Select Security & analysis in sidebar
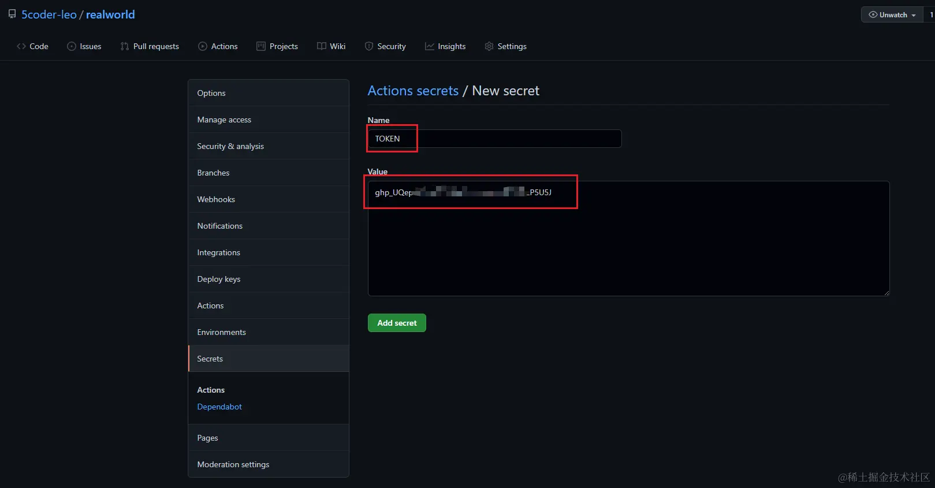Viewport: 935px width, 488px height. point(269,146)
